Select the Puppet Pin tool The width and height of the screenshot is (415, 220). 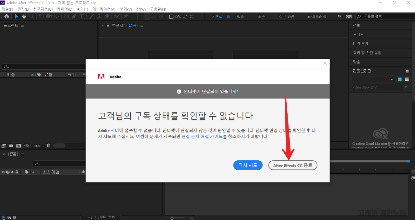126,17
